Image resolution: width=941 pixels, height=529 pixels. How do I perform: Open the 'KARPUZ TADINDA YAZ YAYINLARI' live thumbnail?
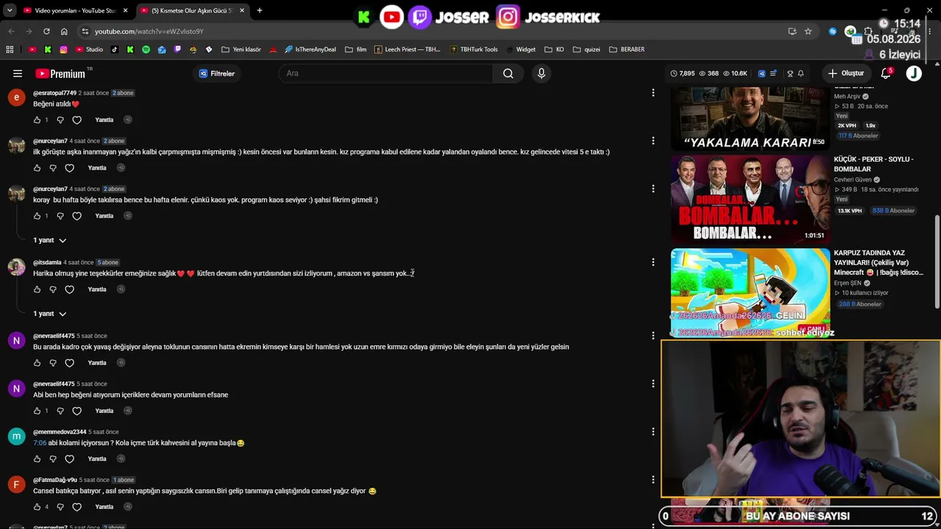750,293
